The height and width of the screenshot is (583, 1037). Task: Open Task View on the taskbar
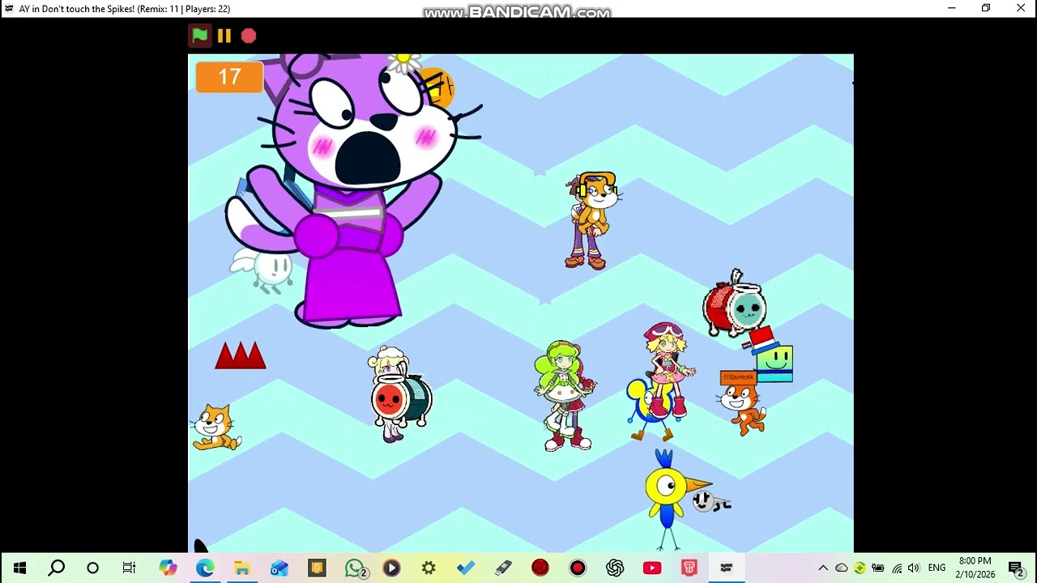[129, 568]
